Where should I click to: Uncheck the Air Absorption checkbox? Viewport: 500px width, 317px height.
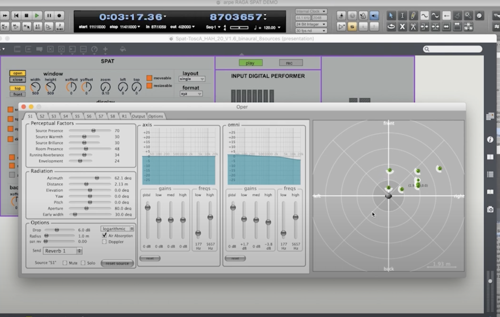[x=104, y=235]
